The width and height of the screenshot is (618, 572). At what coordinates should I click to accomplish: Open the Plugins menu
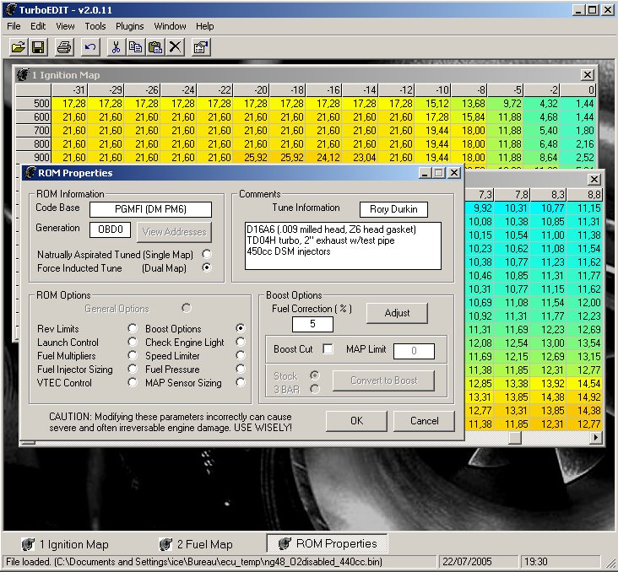coord(130,26)
